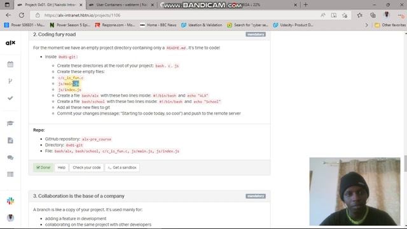Open Udacity Product D bookmark

click(x=293, y=25)
